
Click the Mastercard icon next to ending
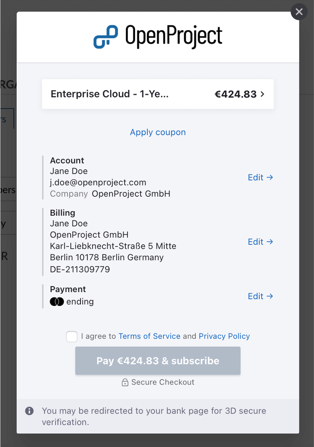coord(57,302)
